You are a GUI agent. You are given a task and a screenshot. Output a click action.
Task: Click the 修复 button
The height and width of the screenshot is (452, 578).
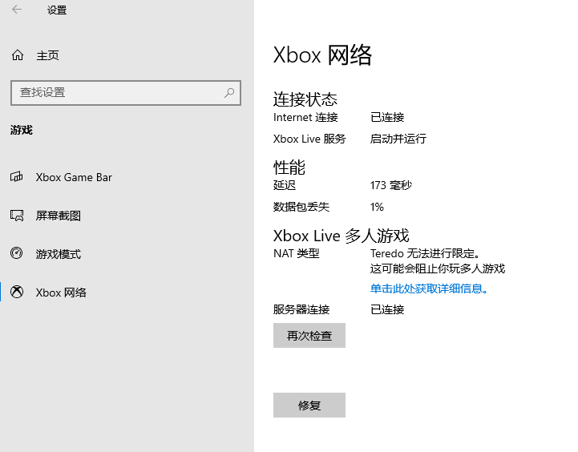click(x=309, y=406)
